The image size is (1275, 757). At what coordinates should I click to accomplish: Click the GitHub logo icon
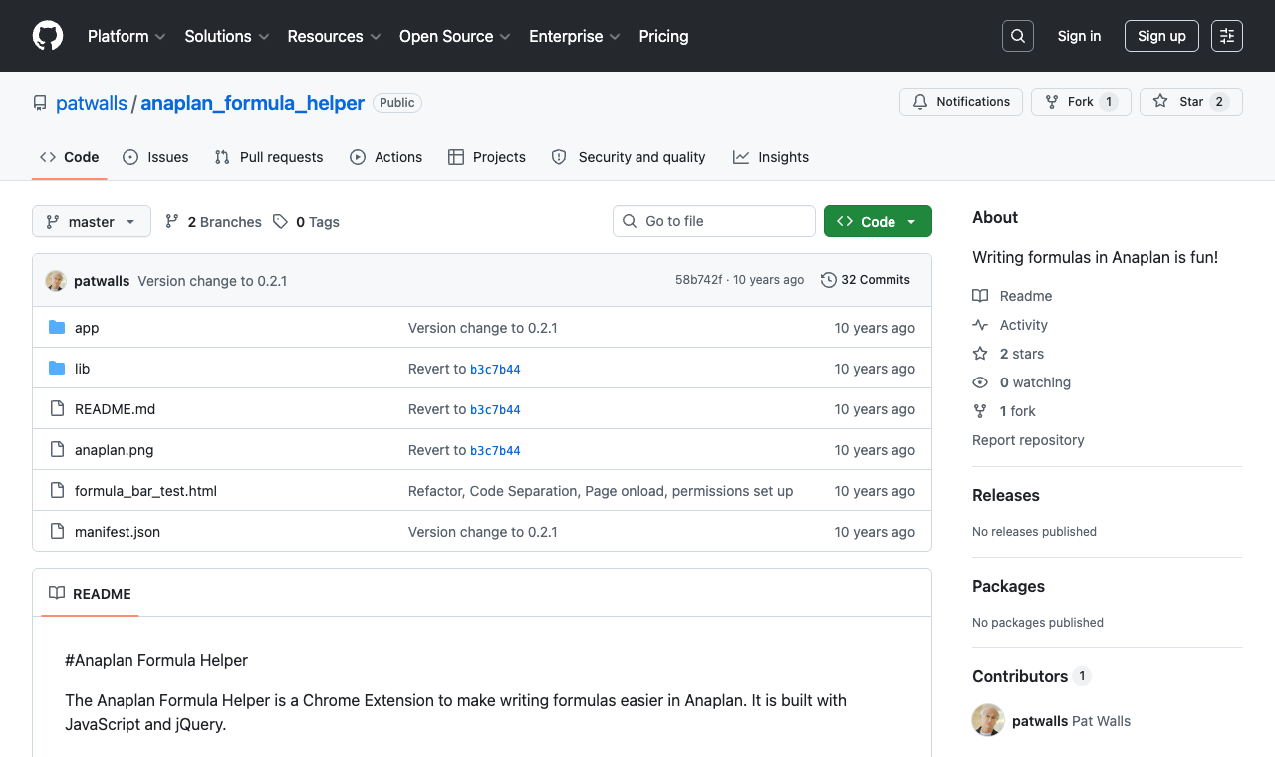click(48, 36)
